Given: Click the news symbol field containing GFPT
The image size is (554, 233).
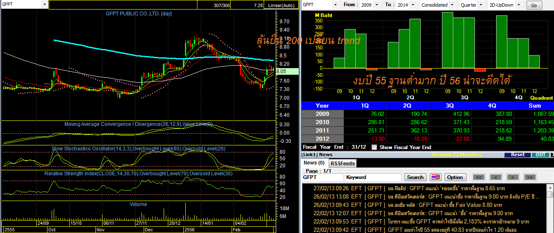Looking at the screenshot, I should 322,177.
